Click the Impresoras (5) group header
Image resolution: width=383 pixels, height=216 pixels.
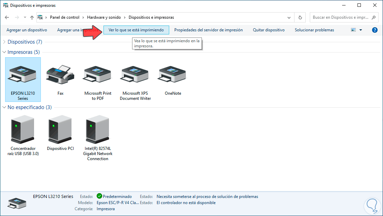coord(23,52)
